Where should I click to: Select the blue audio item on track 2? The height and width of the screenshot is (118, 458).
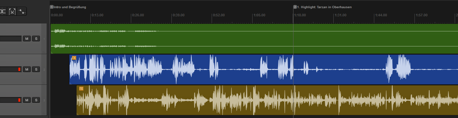pos(264,69)
